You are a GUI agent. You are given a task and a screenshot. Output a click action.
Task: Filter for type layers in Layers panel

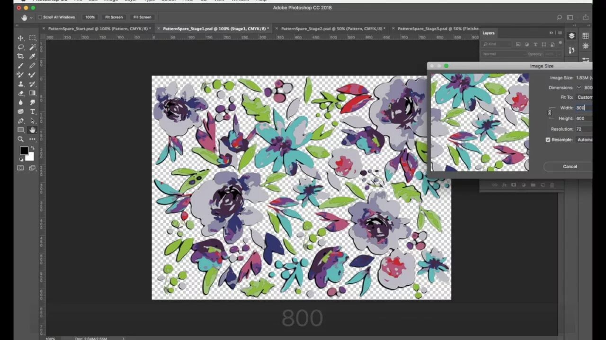coord(535,44)
